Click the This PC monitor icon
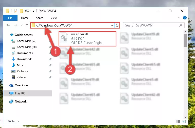 point(11,93)
